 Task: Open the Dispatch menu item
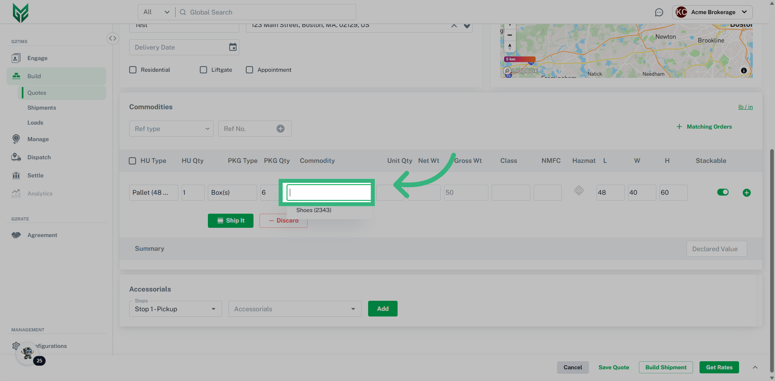tap(39, 157)
